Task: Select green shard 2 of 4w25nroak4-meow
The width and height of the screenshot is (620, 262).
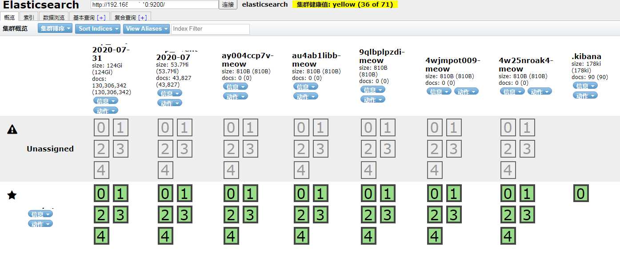Action: [x=508, y=214]
